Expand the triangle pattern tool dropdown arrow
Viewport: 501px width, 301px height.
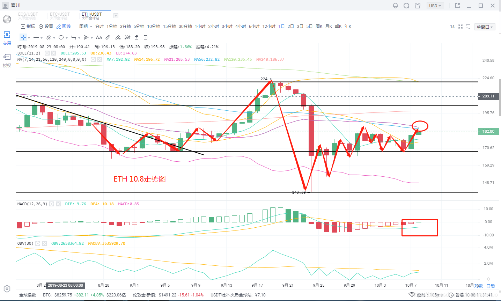click(91, 38)
